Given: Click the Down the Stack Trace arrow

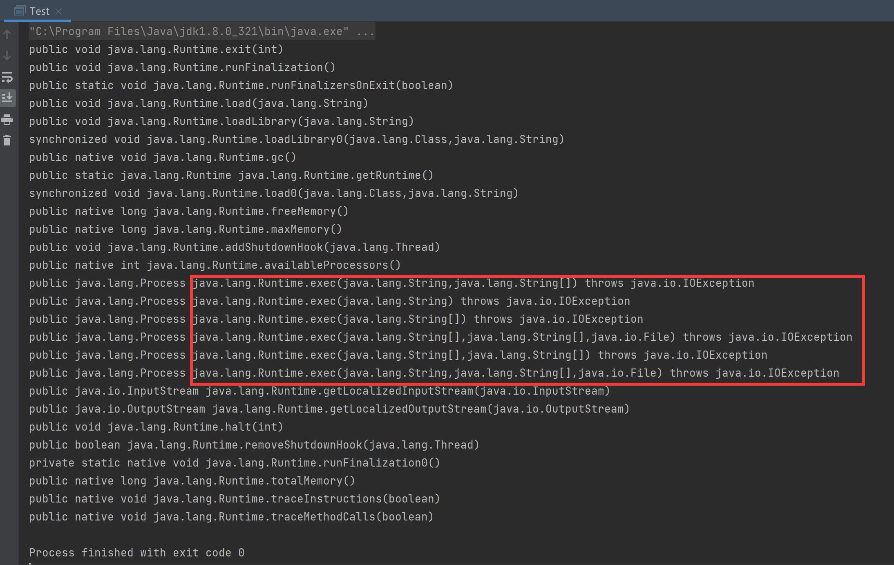Looking at the screenshot, I should [7, 56].
